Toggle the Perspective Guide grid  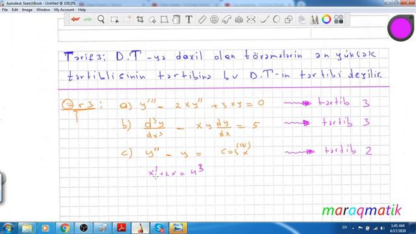pyautogui.click(x=239, y=19)
